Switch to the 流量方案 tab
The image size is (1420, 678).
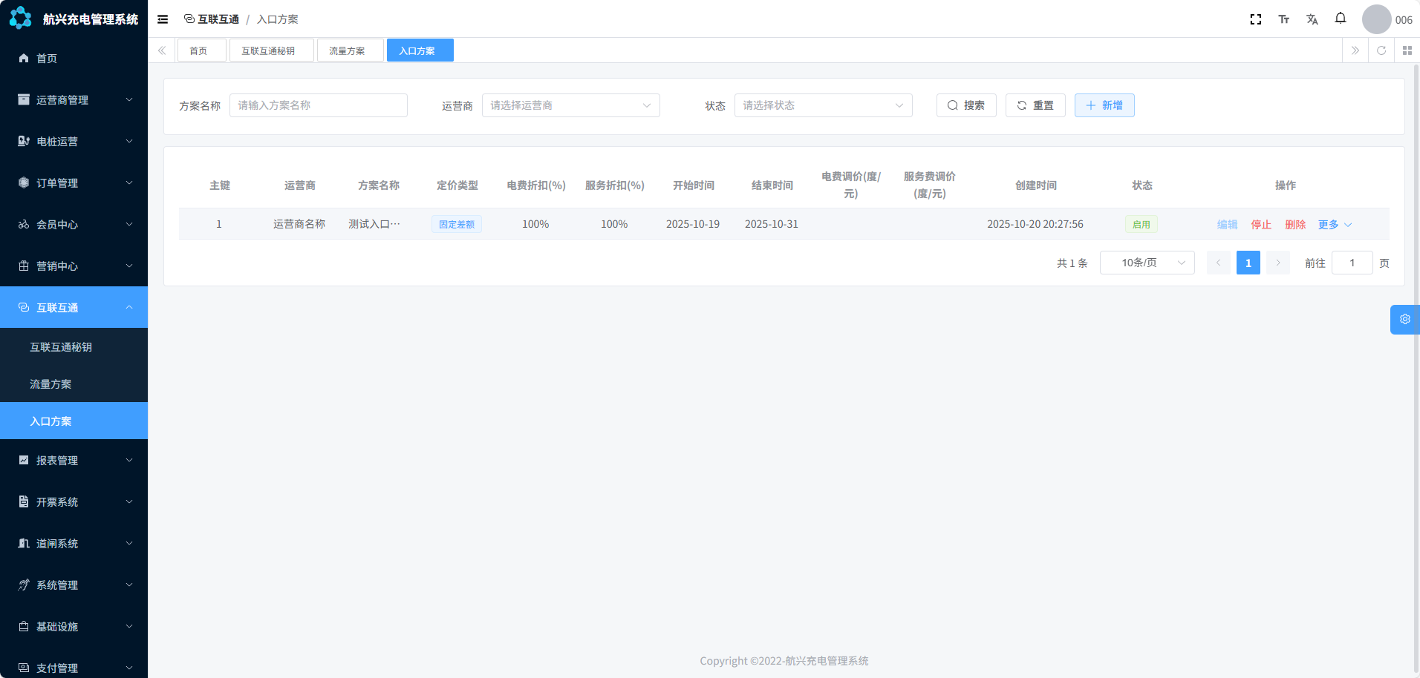pos(348,50)
